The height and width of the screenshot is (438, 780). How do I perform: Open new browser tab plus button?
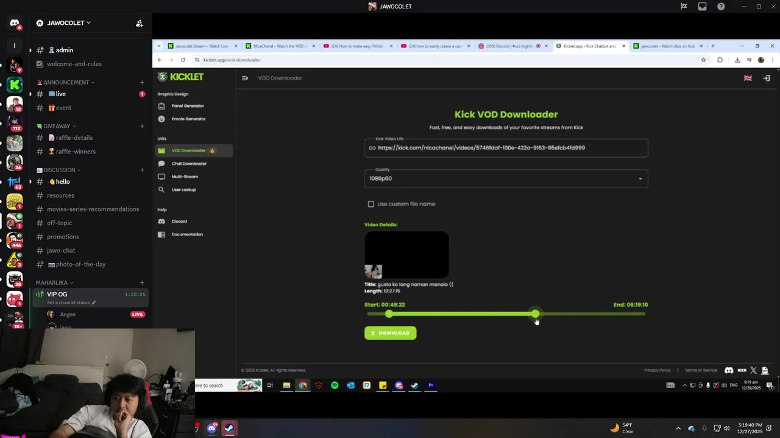713,46
